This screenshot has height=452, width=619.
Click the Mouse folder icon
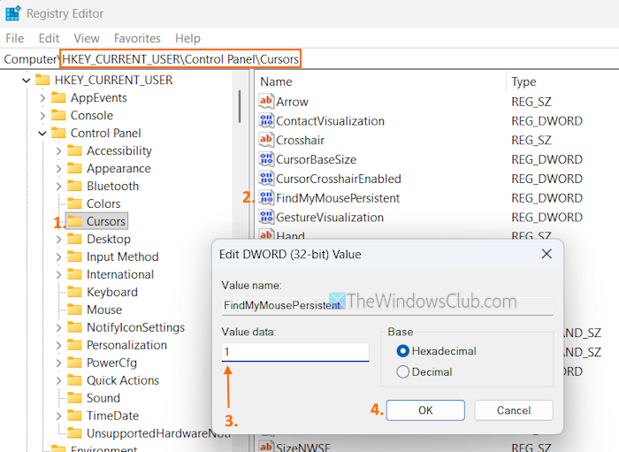pyautogui.click(x=74, y=310)
